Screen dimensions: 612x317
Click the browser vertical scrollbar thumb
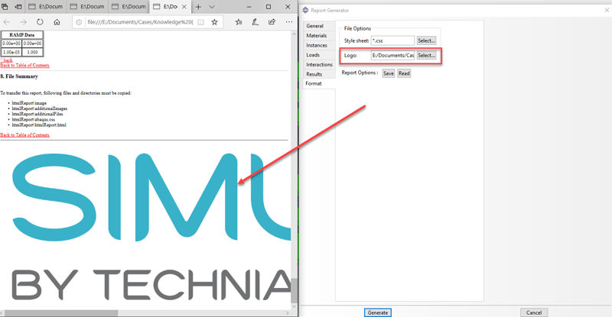point(295,291)
